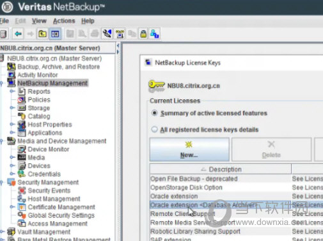Select the Oracle extension Database Archiver row
The width and height of the screenshot is (323, 241).
(221, 205)
